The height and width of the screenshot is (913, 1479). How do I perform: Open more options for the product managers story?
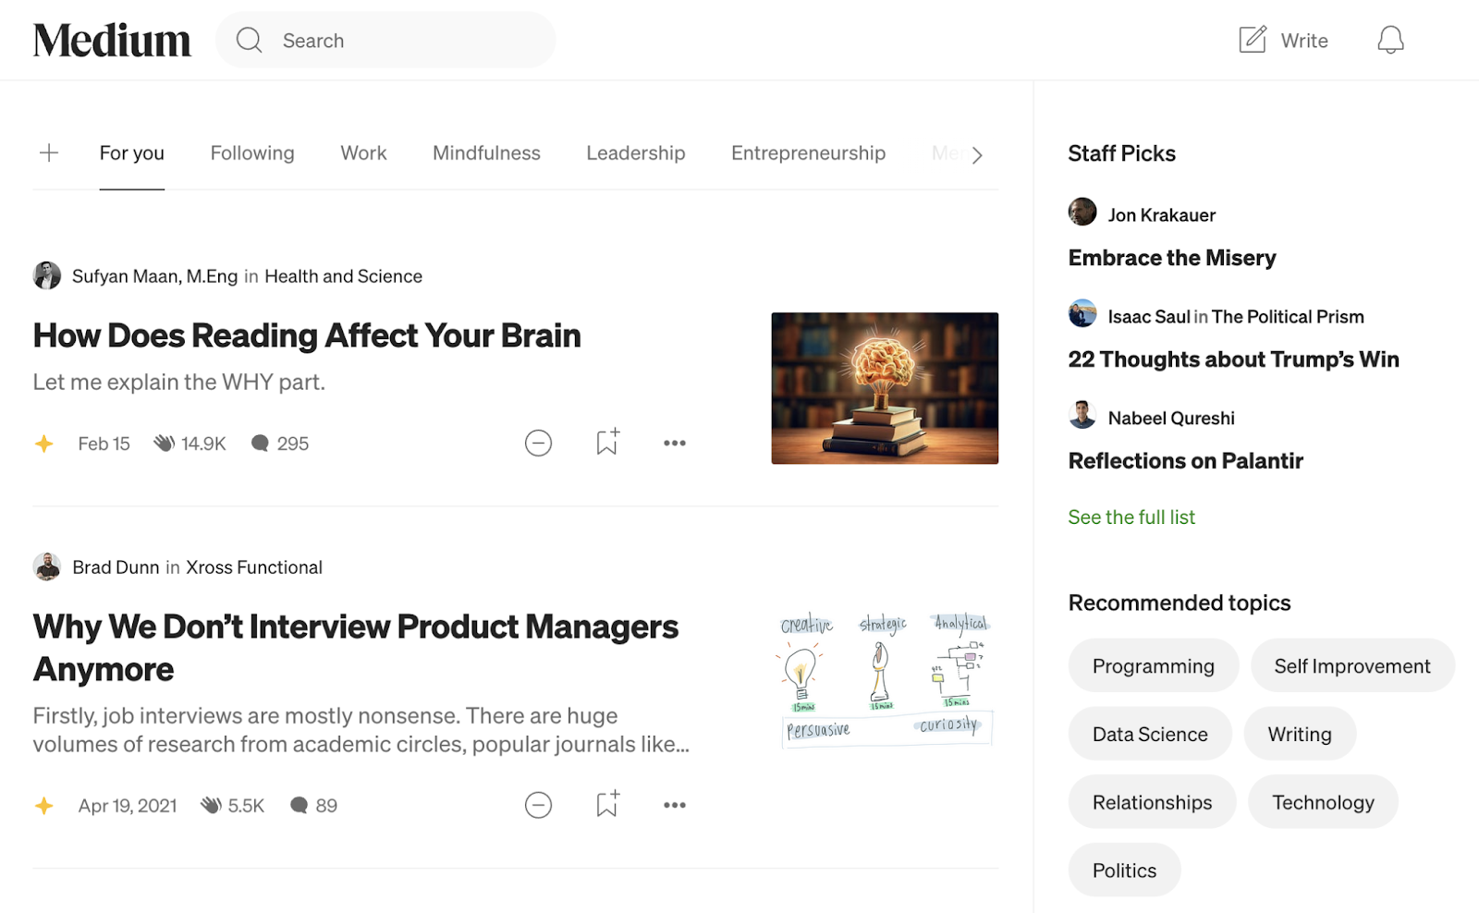674,805
